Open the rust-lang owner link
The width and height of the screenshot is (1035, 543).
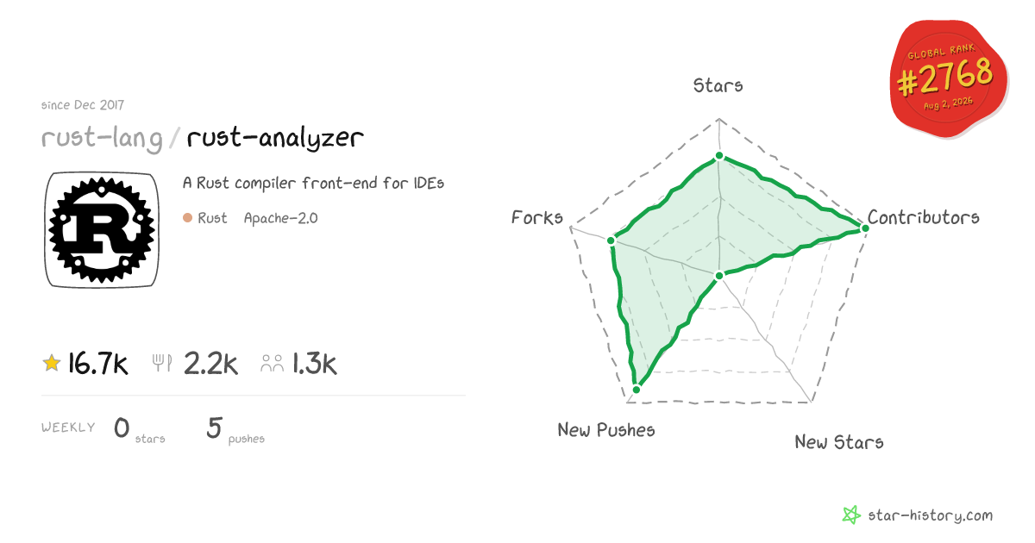coord(102,138)
